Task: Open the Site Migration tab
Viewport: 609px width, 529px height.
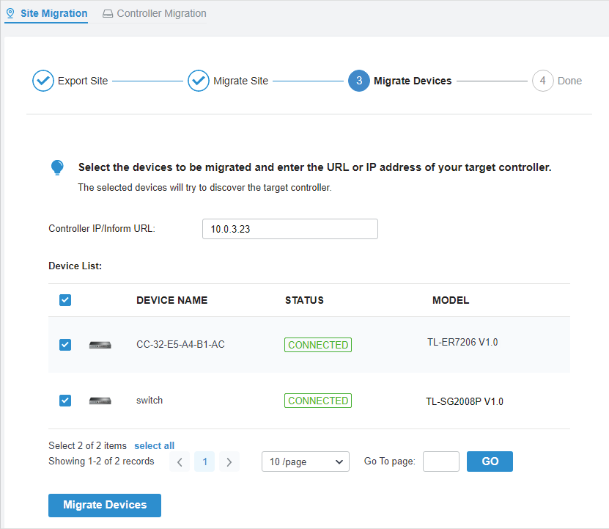Action: point(47,13)
